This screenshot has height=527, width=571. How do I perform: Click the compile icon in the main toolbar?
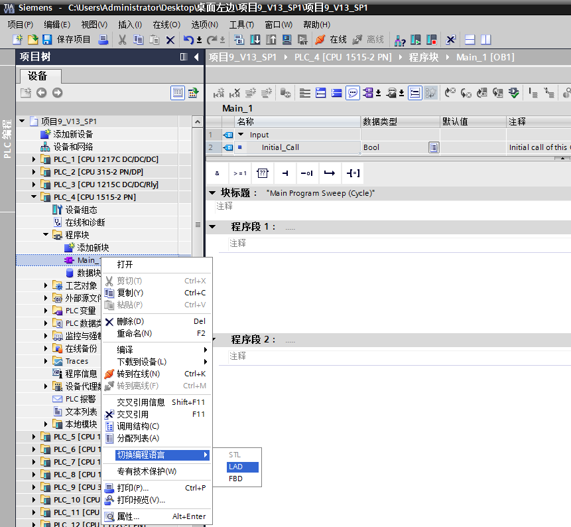pyautogui.click(x=239, y=39)
